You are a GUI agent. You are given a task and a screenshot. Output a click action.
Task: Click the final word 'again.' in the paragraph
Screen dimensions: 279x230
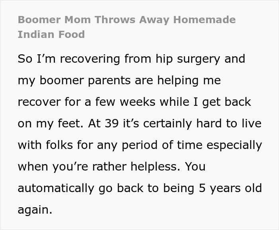(35, 210)
